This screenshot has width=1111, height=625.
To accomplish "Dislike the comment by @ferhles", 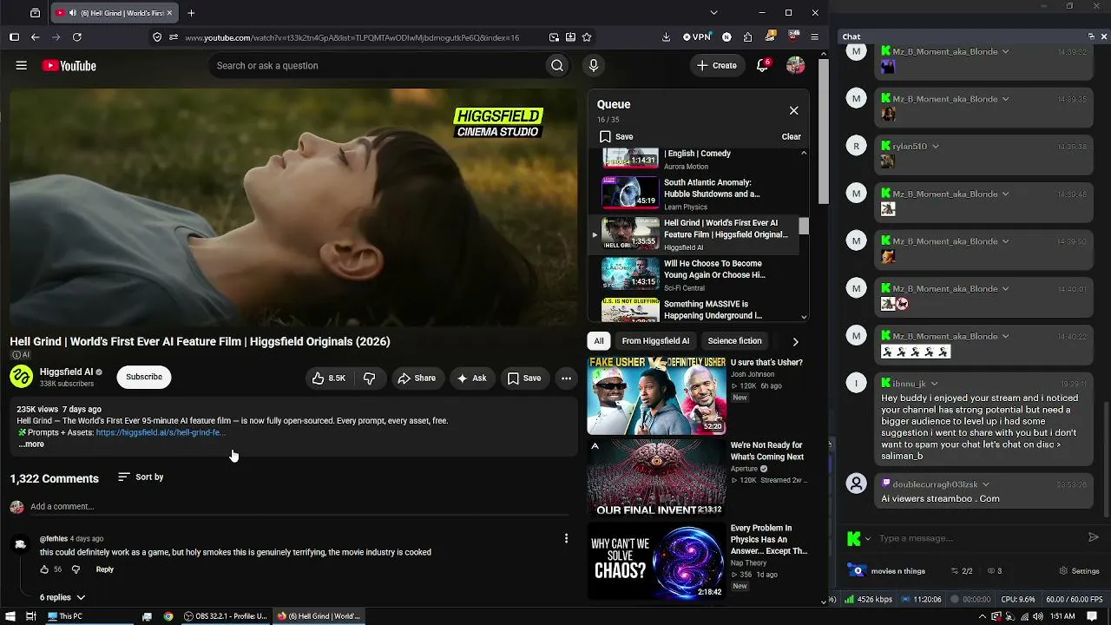I will [76, 569].
